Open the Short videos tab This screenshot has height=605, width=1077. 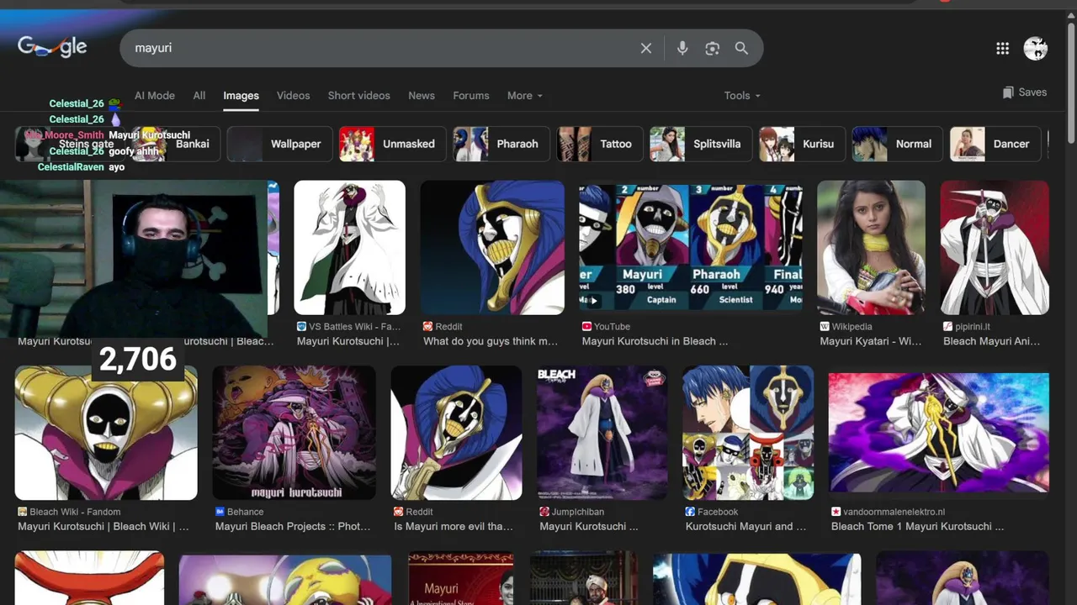click(359, 96)
